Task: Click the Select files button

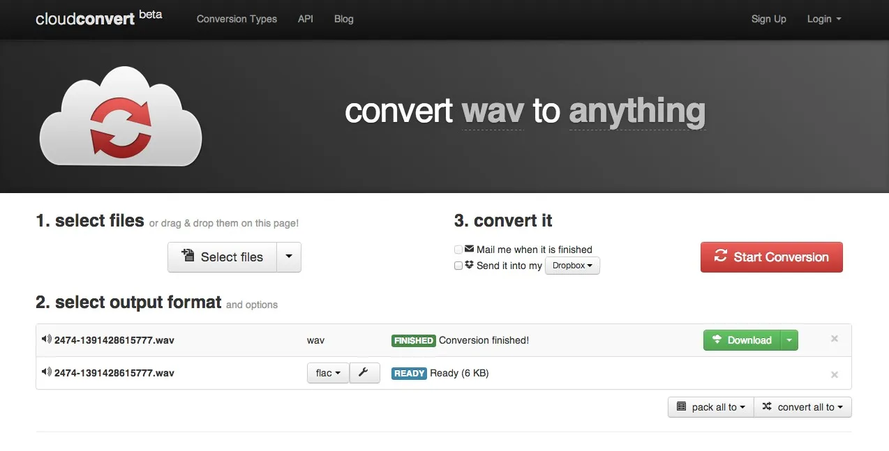Action: 223,257
